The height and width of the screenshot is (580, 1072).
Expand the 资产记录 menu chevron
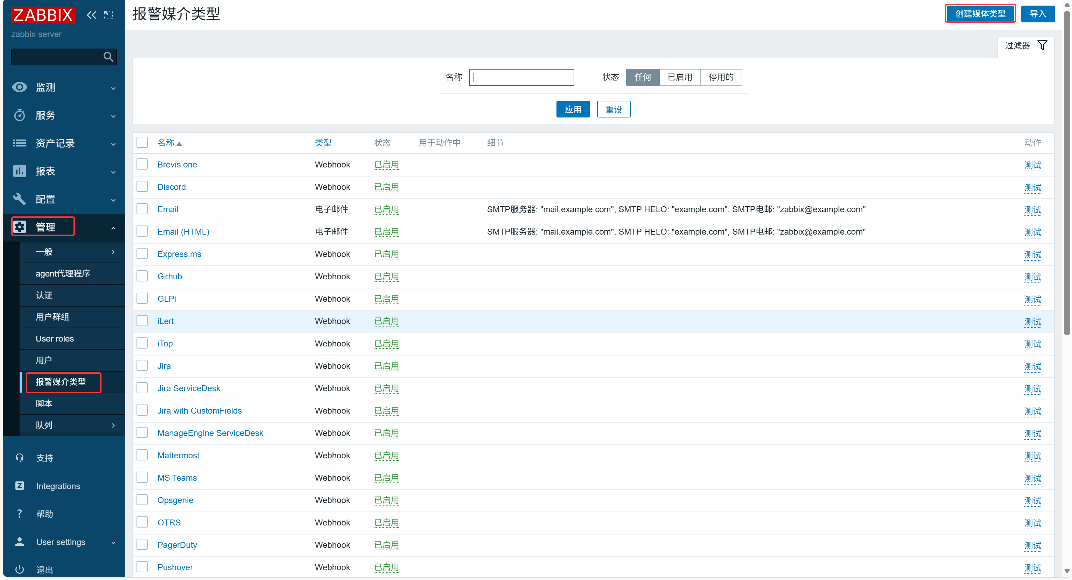coord(113,144)
